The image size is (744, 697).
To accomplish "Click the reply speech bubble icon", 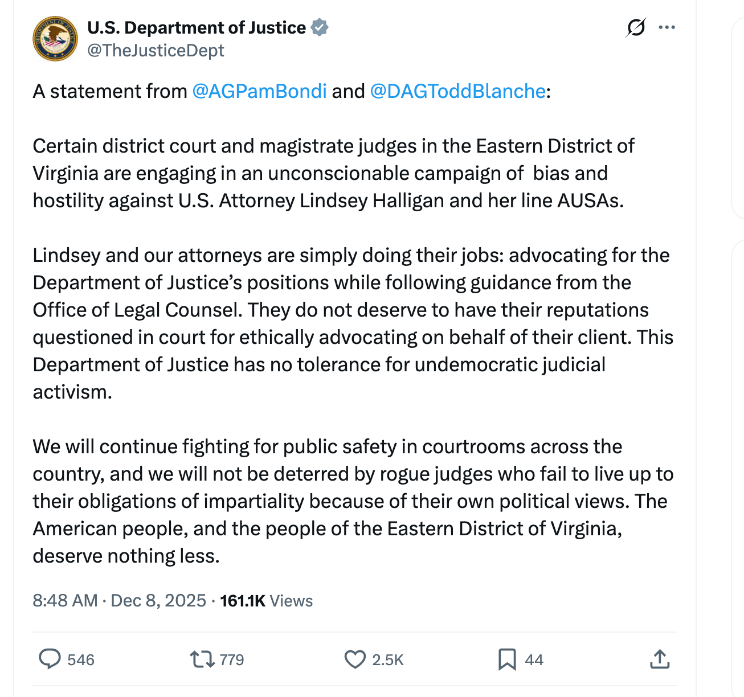I will 50,659.
